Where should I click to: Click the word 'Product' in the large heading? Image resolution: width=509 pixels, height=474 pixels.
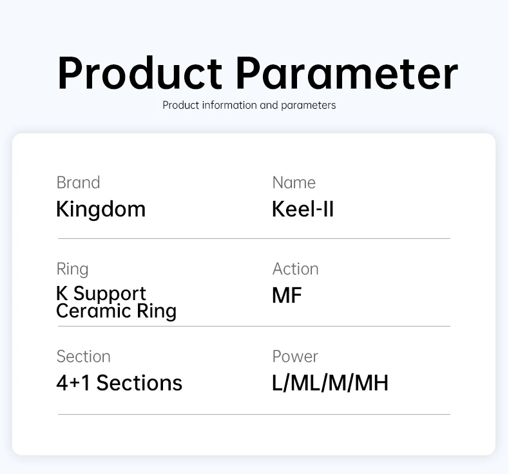[x=140, y=73]
